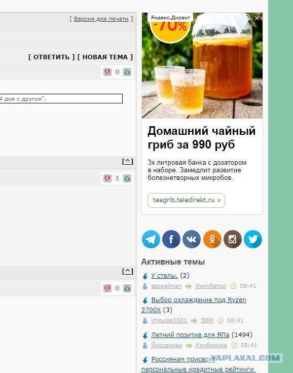Viewport: 293px width, 373px height.
Task: Open zeppelman user profile
Action: 166,286
